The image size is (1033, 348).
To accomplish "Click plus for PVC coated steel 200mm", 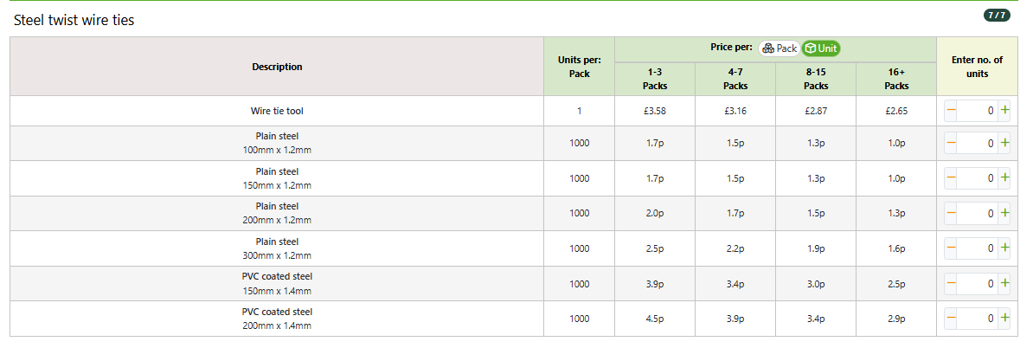I will click(x=1004, y=319).
